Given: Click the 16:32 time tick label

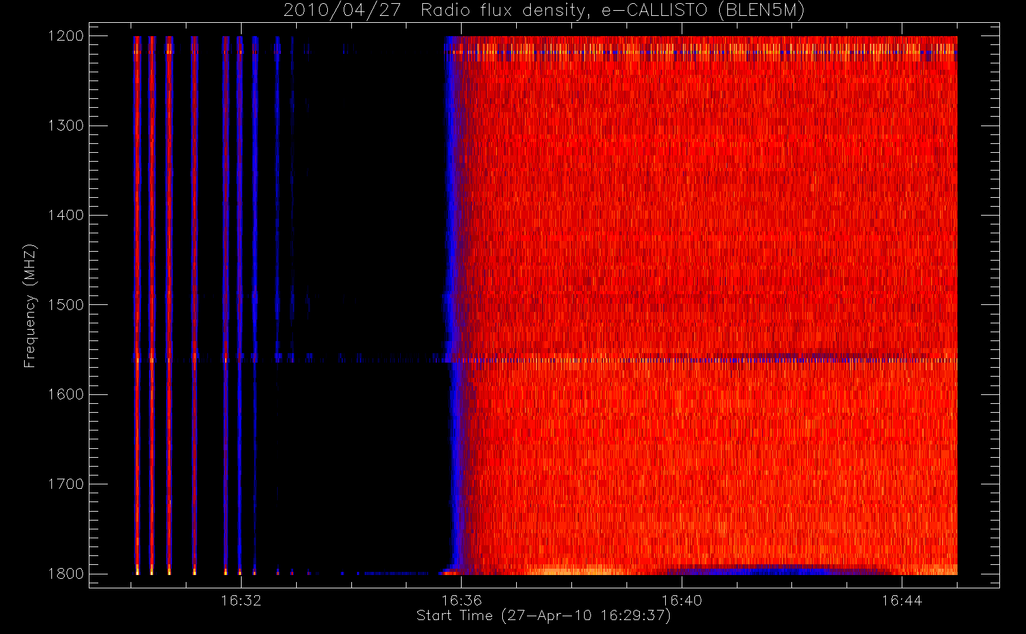Looking at the screenshot, I should pyautogui.click(x=241, y=600).
